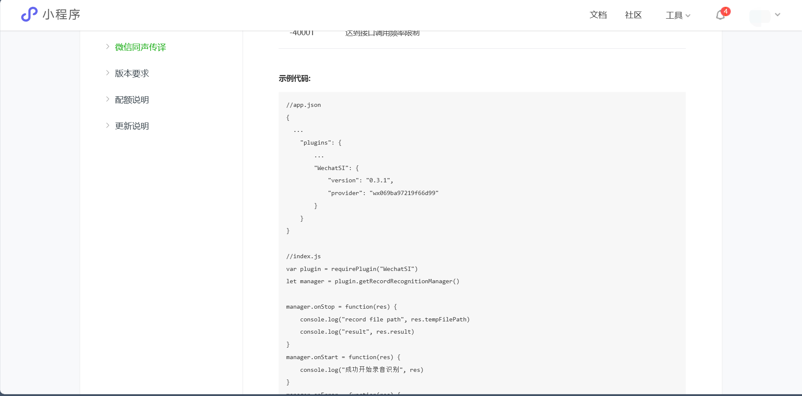Click the user avatar in header
The width and height of the screenshot is (802, 396).
tap(760, 17)
